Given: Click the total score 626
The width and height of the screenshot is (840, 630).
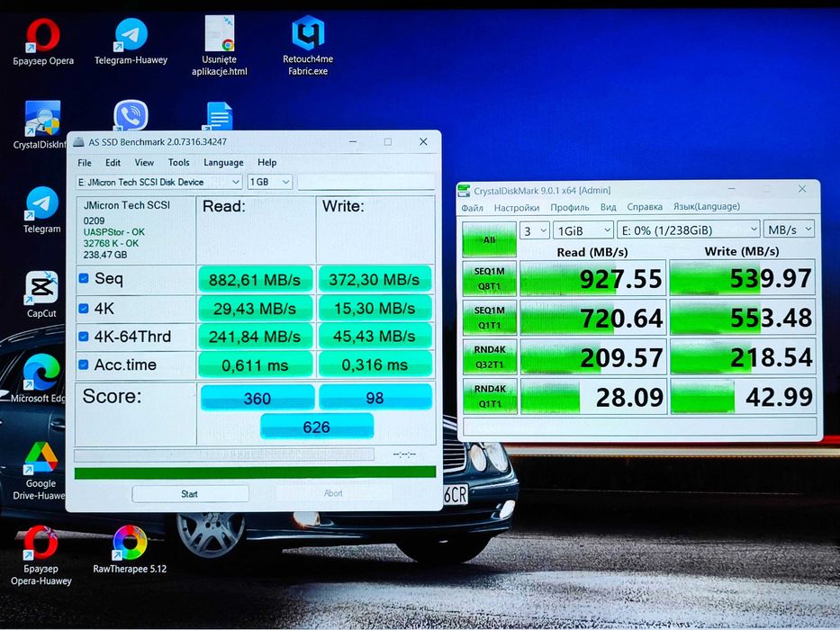Looking at the screenshot, I should [x=317, y=427].
